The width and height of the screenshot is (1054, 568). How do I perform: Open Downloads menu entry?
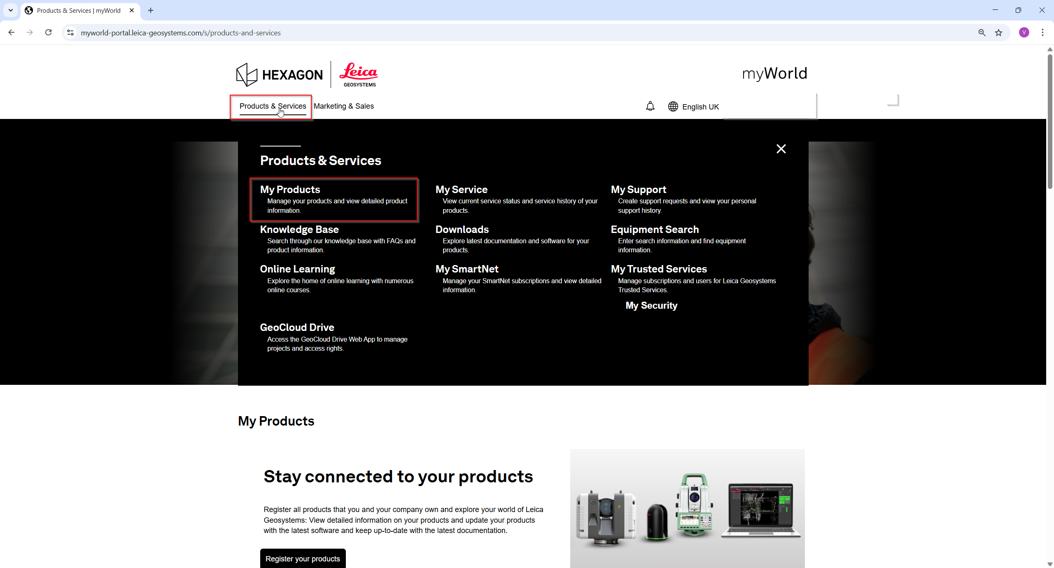[462, 230]
